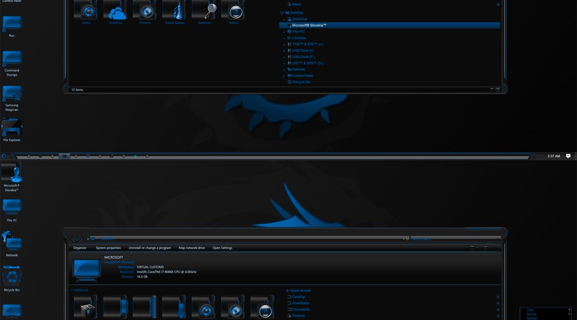
Task: Click the System properties button
Action: click(x=108, y=248)
